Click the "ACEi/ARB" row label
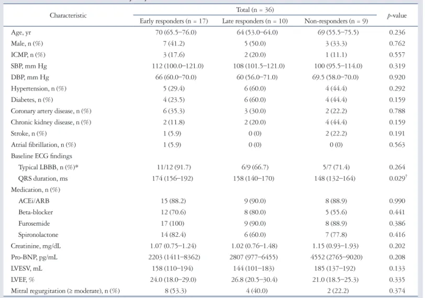Screen dimensions: 425x298 [x=34, y=201]
